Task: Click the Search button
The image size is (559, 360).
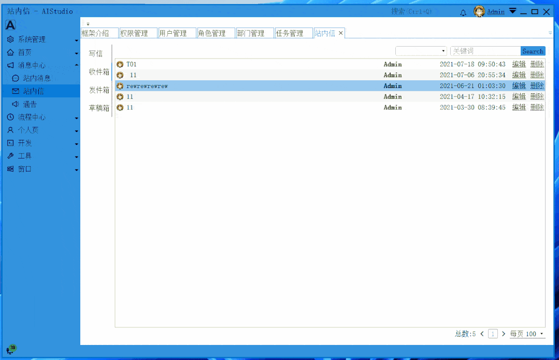Action: coord(533,51)
